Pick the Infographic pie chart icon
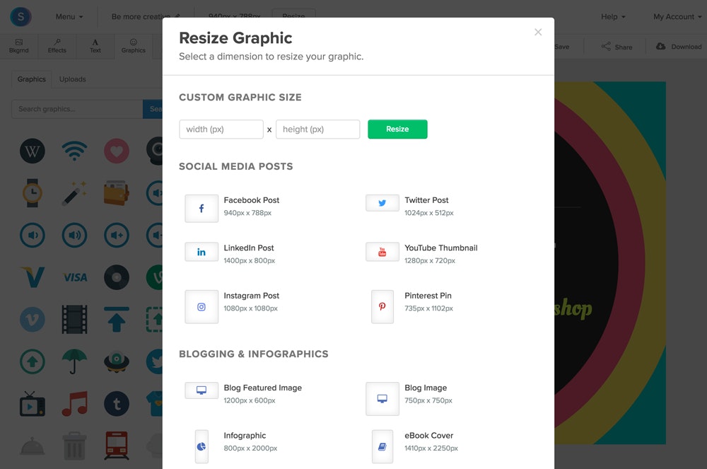The width and height of the screenshot is (707, 469). [x=201, y=446]
